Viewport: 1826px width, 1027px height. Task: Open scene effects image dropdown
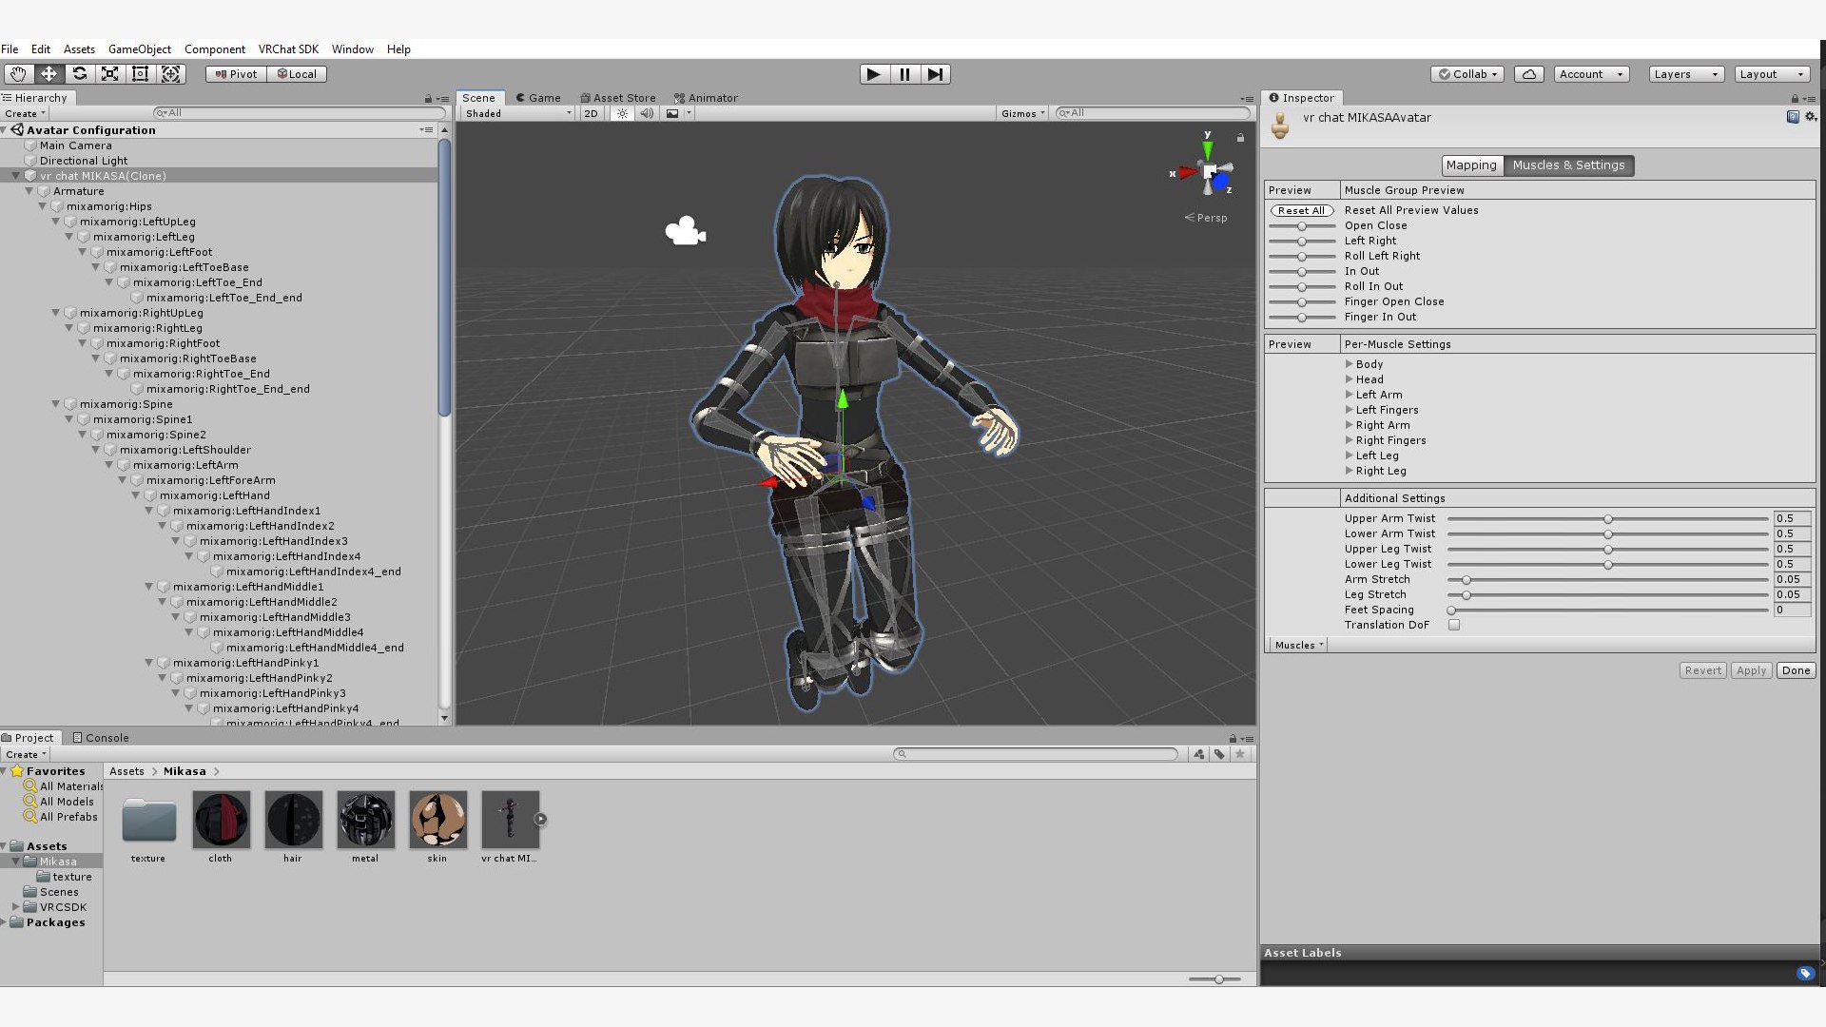click(678, 113)
